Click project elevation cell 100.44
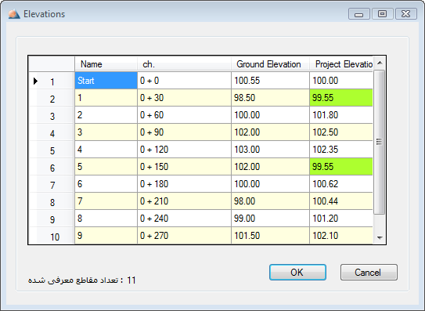 tap(341, 201)
